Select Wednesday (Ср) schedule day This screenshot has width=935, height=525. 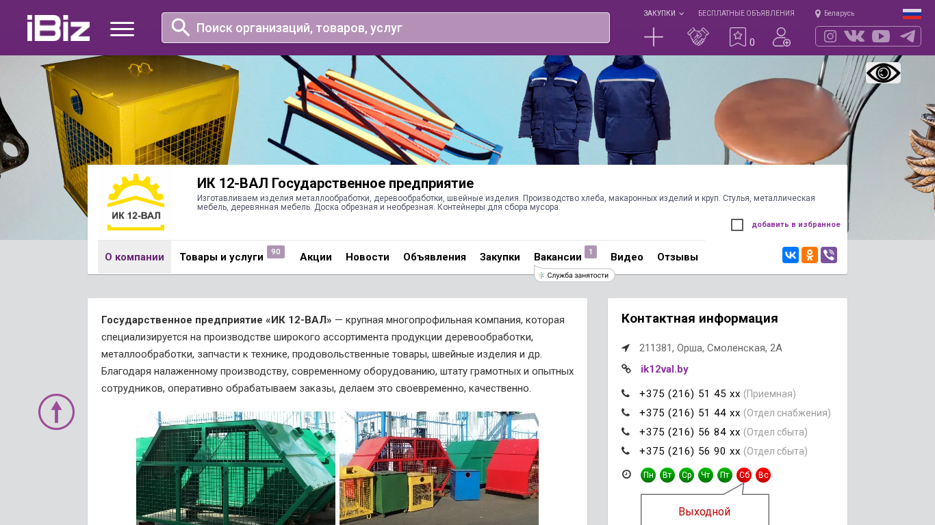[687, 475]
